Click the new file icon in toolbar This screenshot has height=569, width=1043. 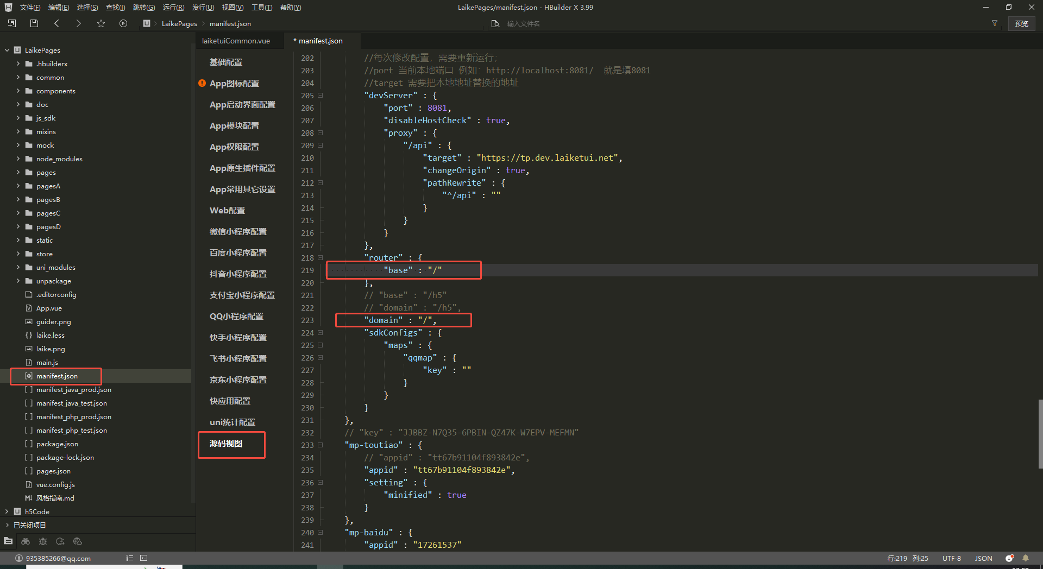(12, 23)
